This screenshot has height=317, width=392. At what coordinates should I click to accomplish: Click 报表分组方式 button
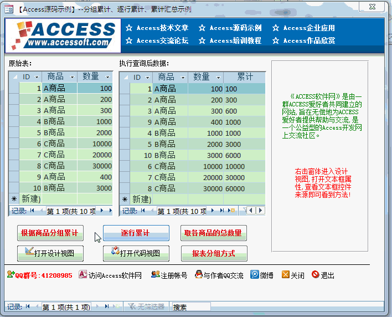(214, 253)
